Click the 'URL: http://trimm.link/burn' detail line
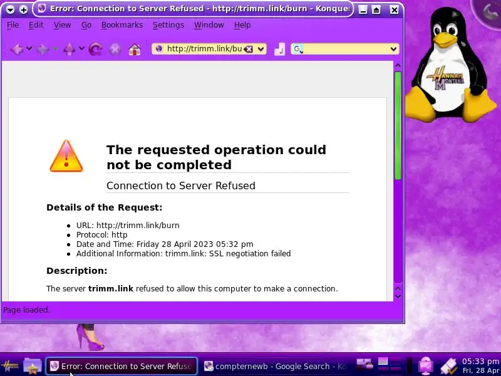Image resolution: width=501 pixels, height=376 pixels. (x=128, y=226)
